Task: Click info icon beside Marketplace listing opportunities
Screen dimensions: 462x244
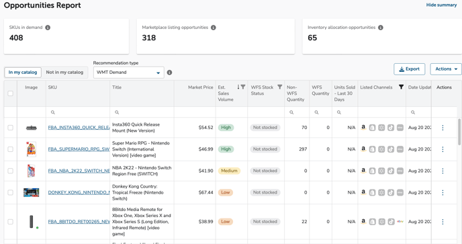Action: pos(214,28)
